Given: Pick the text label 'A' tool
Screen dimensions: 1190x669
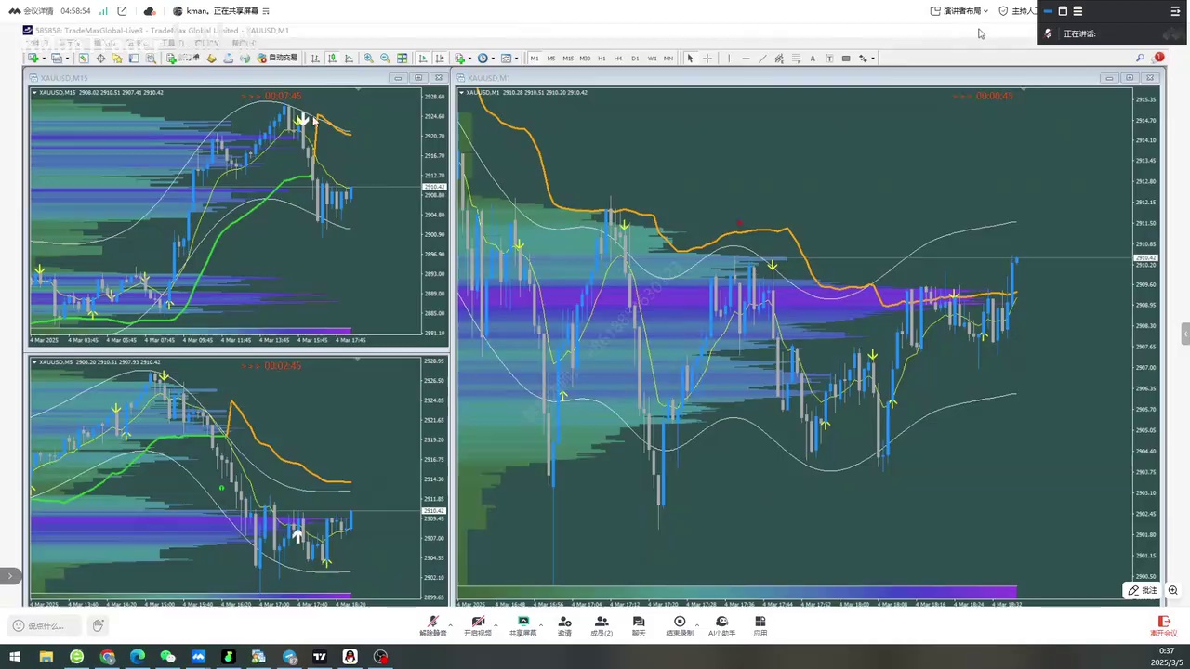Looking at the screenshot, I should (812, 59).
